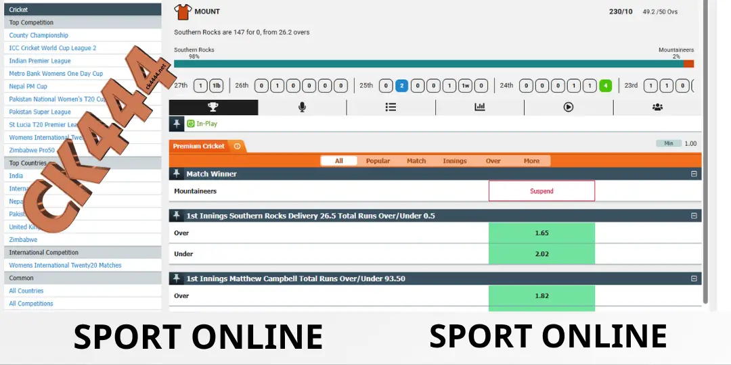Select the Match market filter tab
Screen dimensions: 731x365
click(416, 161)
